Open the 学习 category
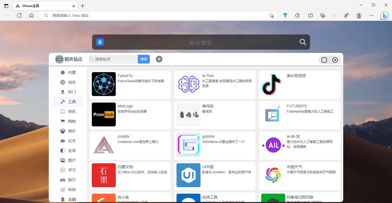This screenshot has width=392, height=203. point(68,170)
